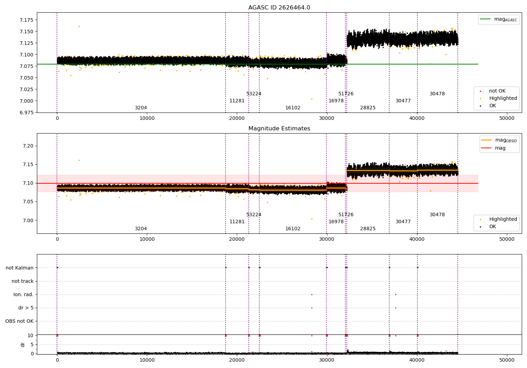This screenshot has width=527, height=368.
Task: Click obsid label 30477 in AGASC ID plot
Action: point(403,101)
